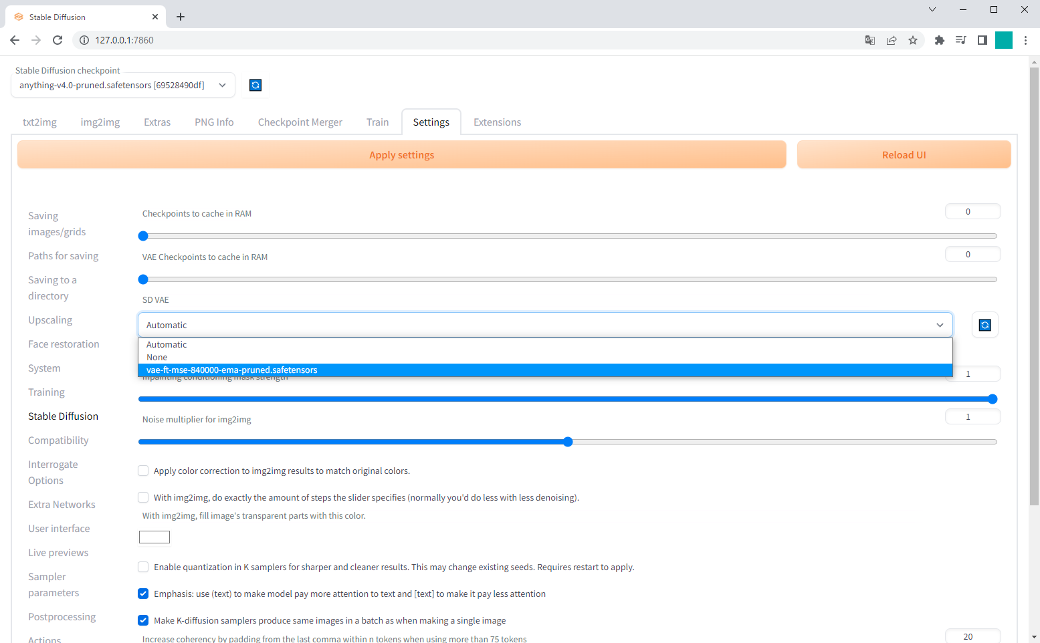Switch to the txt2img tab
This screenshot has height=643, width=1040.
(x=39, y=122)
